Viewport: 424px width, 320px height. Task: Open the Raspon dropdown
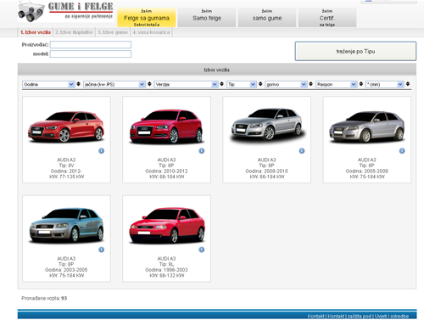336,84
